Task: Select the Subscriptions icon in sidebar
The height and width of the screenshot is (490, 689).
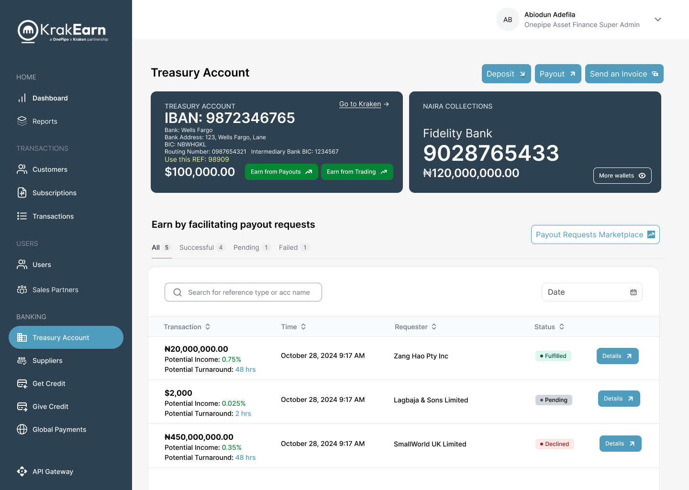Action: pos(22,192)
